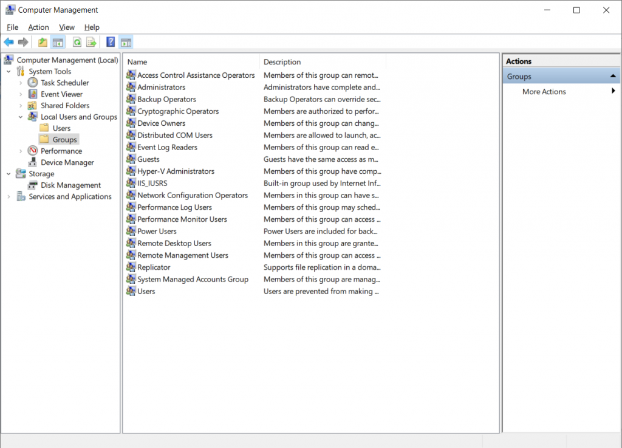Toggle the Show/Hide Console Tree toolbar icon
The height and width of the screenshot is (448, 622).
(58, 42)
